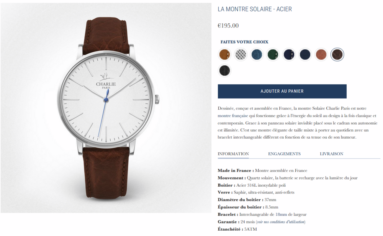Click the €195.00 price text
Screen dimensions: 383x236
click(228, 26)
